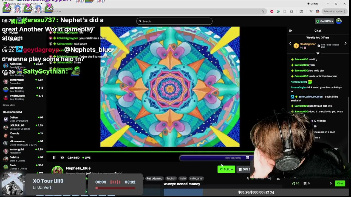Click XO Tour Llif3 album art
Viewport: 351px width, 197px height.
coord(12,184)
